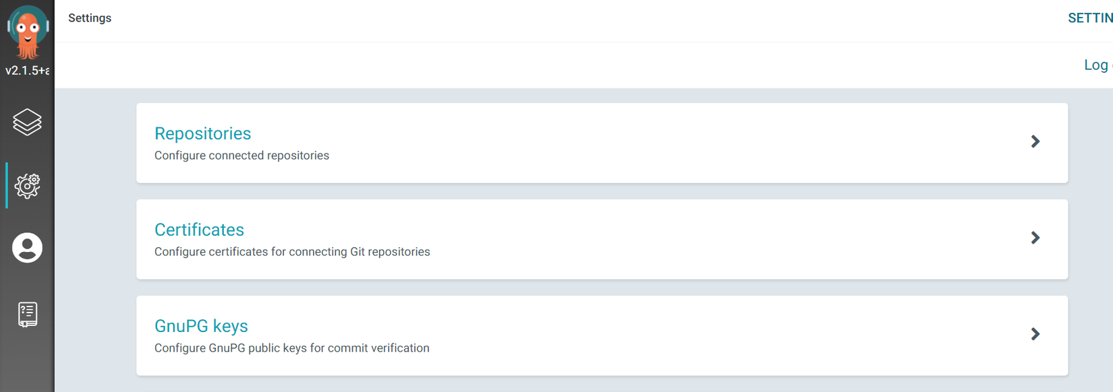This screenshot has width=1113, height=392.
Task: Click the v2.1.5 version label
Action: [28, 71]
